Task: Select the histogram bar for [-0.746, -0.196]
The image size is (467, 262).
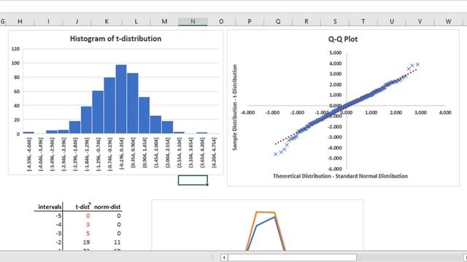Action: point(109,105)
